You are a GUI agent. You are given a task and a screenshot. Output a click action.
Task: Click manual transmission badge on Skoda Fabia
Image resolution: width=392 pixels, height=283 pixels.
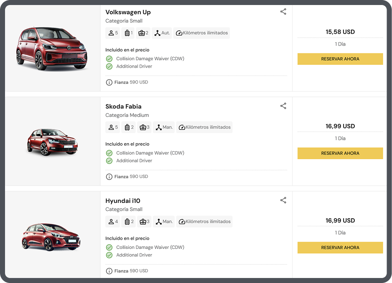(163, 127)
